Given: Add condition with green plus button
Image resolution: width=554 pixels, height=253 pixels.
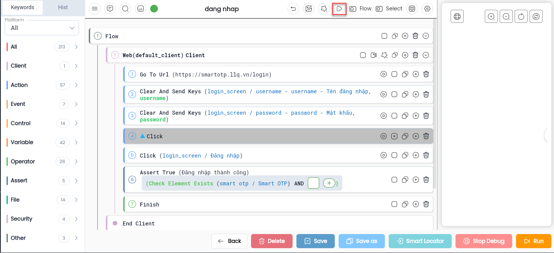Looking at the screenshot, I should point(329,183).
